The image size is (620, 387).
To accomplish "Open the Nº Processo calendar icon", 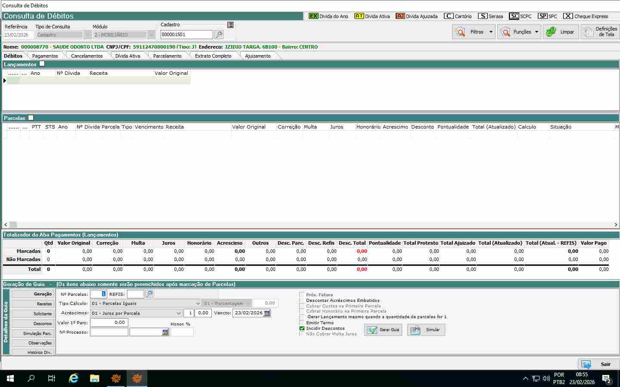I will (x=165, y=332).
